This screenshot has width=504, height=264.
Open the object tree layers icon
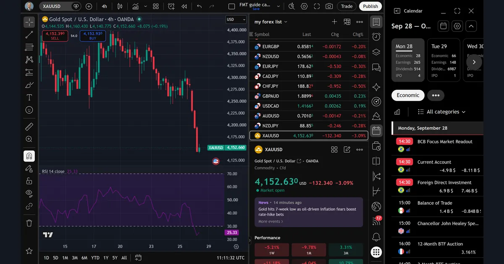coord(376,52)
